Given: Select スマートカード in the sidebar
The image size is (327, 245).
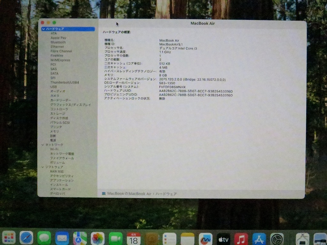Looking at the screenshot, I should [x=60, y=189].
